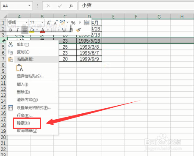
Task: Choose 隐藏(H) from context menu
Action: [x=33, y=123]
